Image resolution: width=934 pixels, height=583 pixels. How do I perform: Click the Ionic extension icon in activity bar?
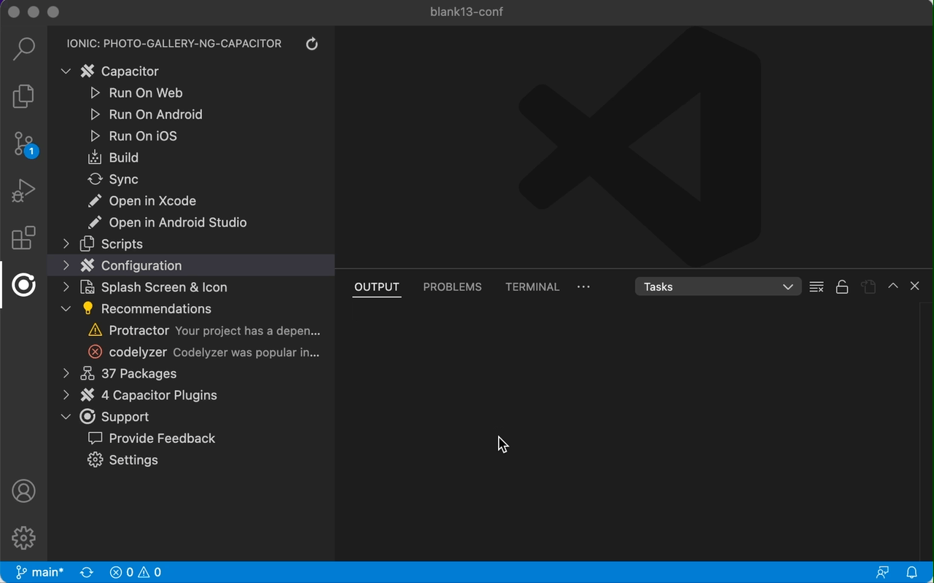23,285
